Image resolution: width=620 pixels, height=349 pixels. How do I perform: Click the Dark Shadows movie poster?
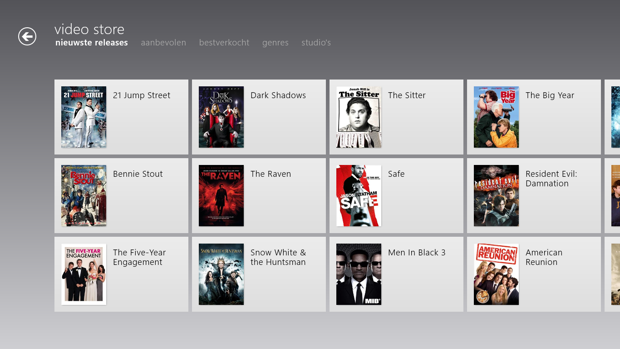pos(221,117)
